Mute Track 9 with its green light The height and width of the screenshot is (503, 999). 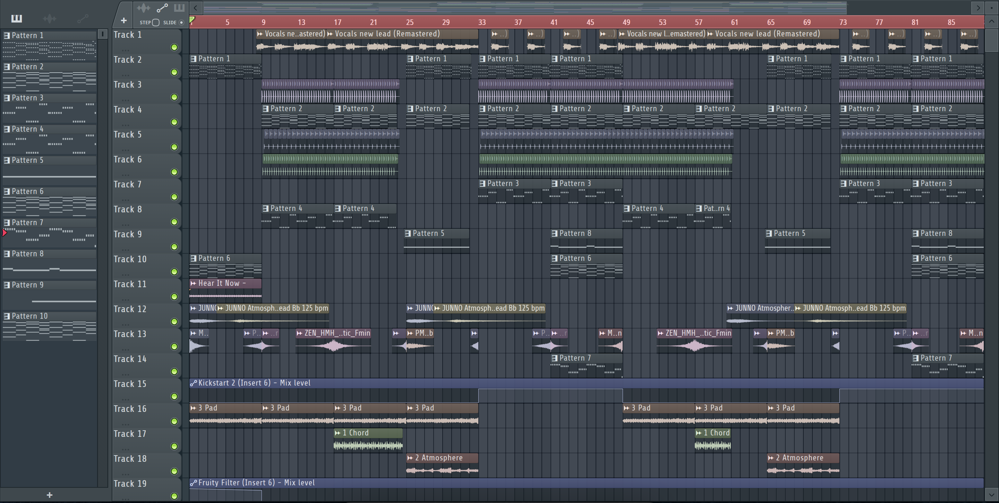174,247
